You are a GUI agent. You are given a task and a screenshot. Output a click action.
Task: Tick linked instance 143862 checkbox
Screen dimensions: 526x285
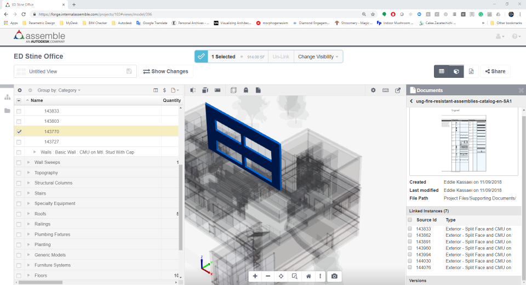410,235
